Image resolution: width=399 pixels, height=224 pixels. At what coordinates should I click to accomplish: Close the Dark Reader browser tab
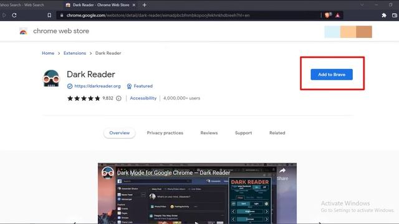pyautogui.click(x=134, y=5)
